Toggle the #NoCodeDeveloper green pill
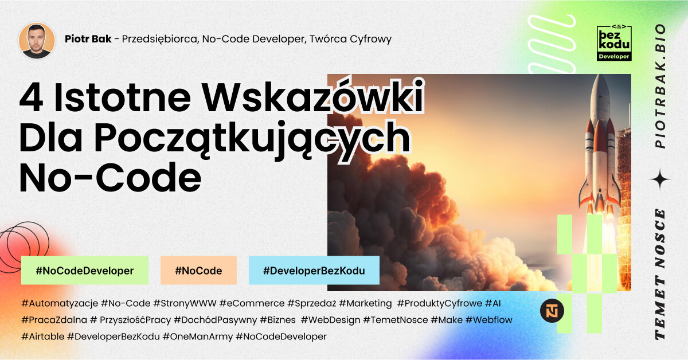 tap(84, 270)
